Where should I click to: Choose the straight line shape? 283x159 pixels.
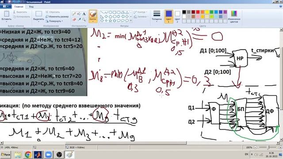pyautogui.click(x=102, y=12)
